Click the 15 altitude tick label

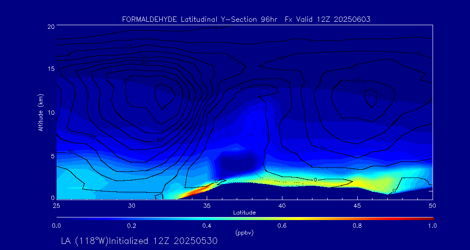(x=50, y=69)
